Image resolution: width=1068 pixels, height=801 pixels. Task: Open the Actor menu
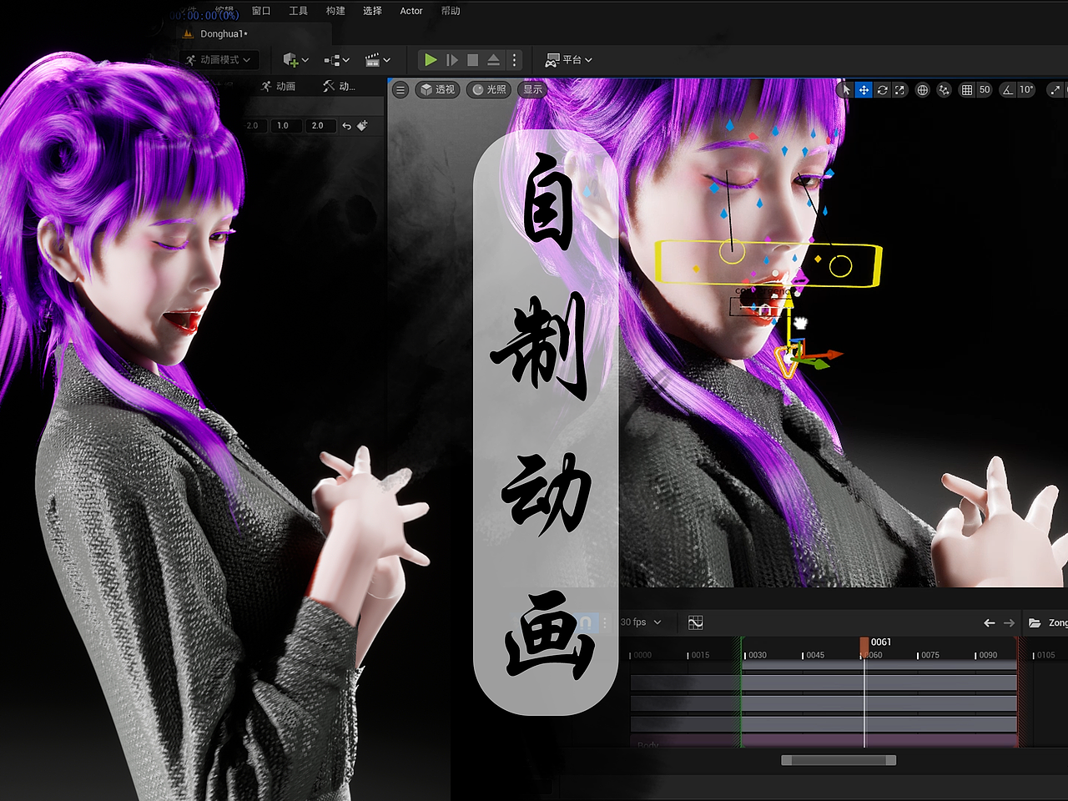[x=411, y=11]
